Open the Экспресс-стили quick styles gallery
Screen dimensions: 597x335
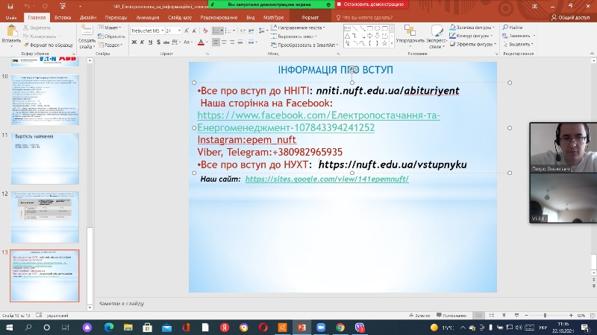[x=437, y=36]
